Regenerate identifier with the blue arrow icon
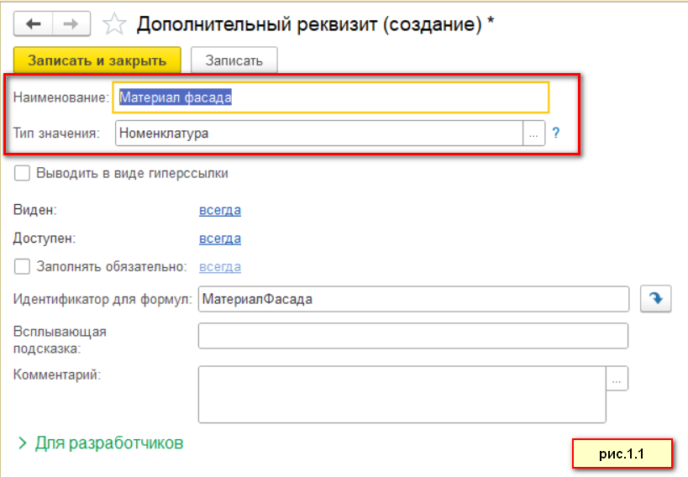Screen dimensions: 688x477 (x=655, y=299)
